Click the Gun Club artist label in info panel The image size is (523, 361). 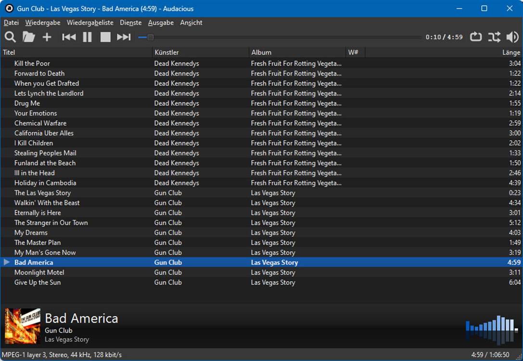(x=58, y=330)
